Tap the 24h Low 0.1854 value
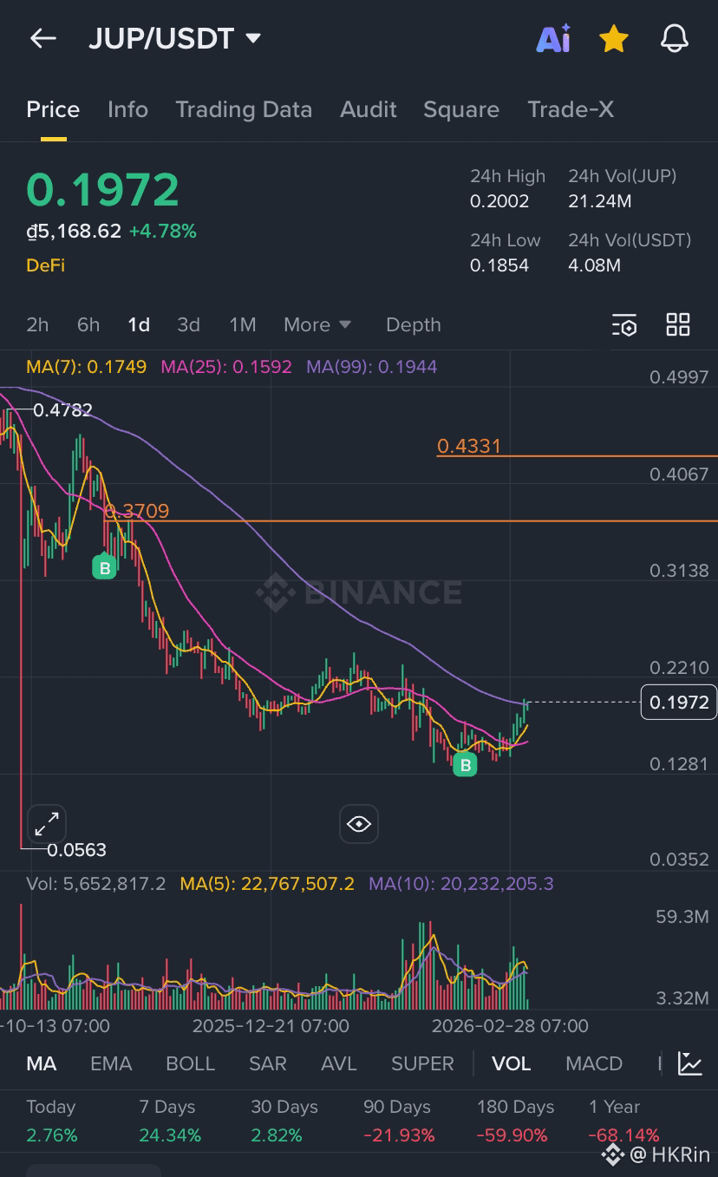The width and height of the screenshot is (718, 1177). click(499, 265)
